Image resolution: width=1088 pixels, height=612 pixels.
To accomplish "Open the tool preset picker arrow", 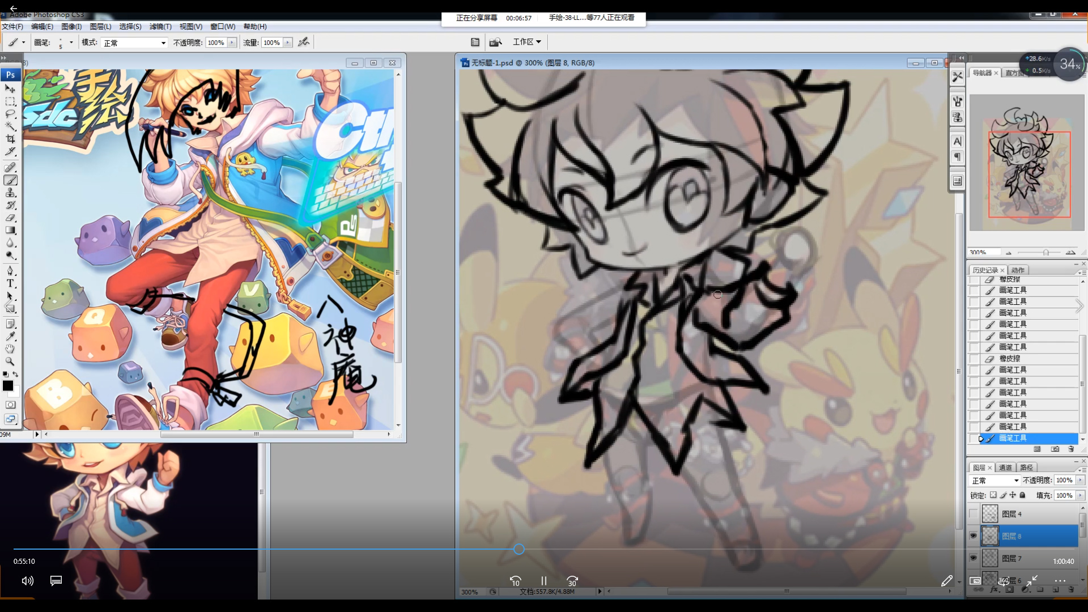I will tap(23, 42).
